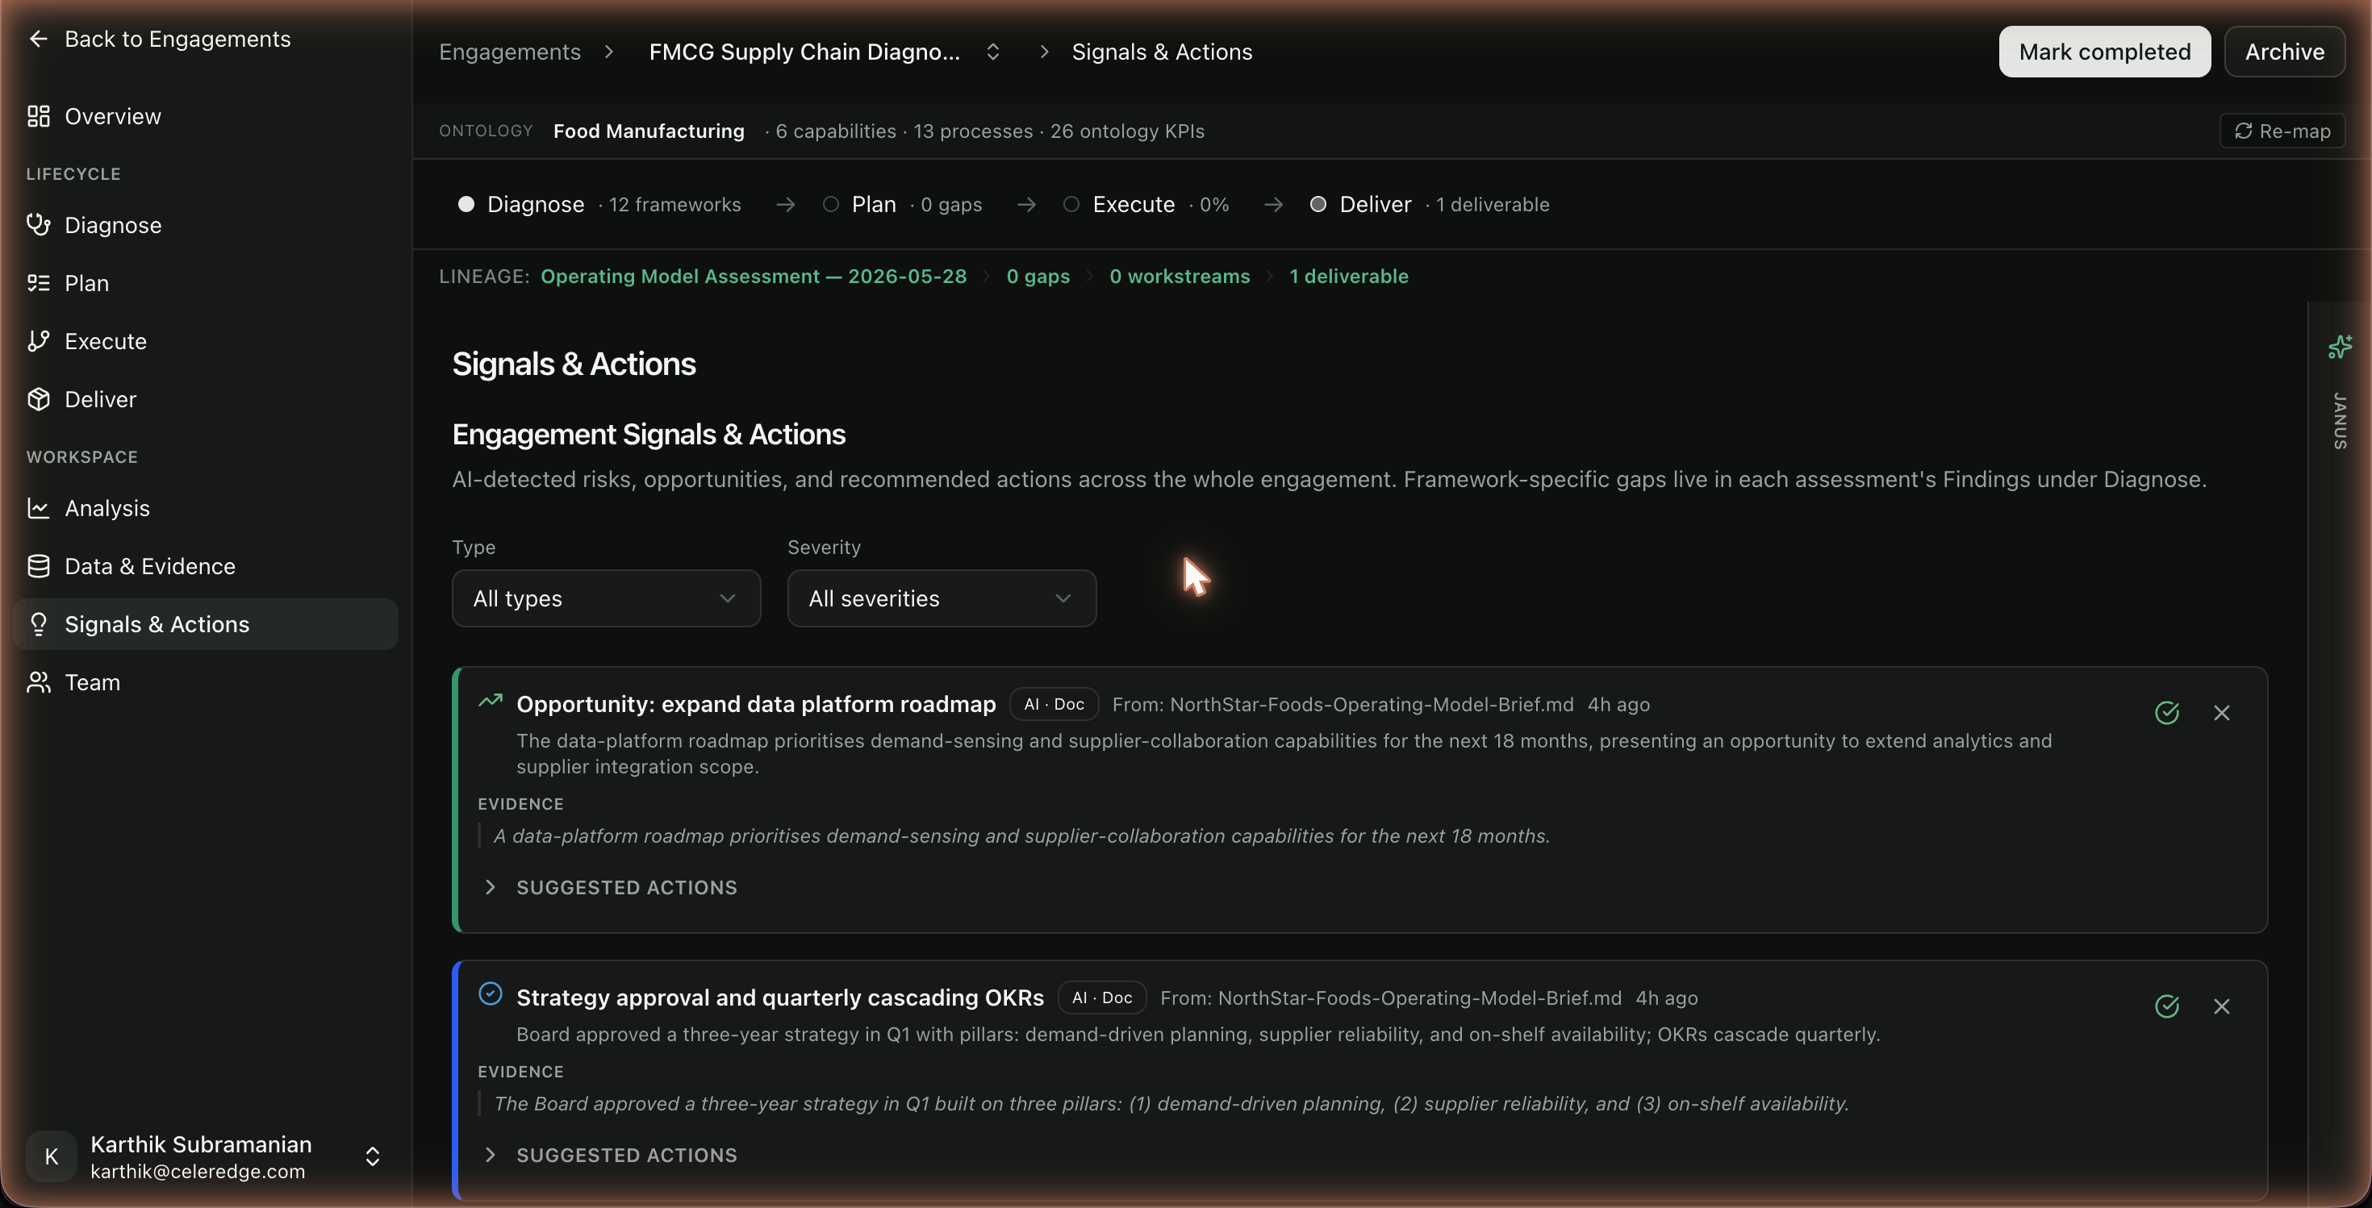This screenshot has width=2372, height=1208.
Task: Dismiss the Strategy approval OKRs signal
Action: click(x=2221, y=1006)
